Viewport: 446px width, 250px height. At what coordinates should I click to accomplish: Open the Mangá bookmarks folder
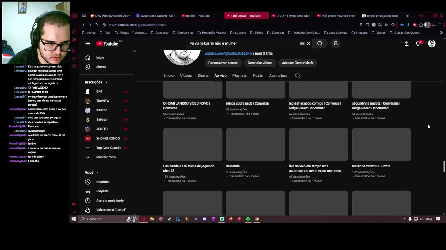coord(89,33)
